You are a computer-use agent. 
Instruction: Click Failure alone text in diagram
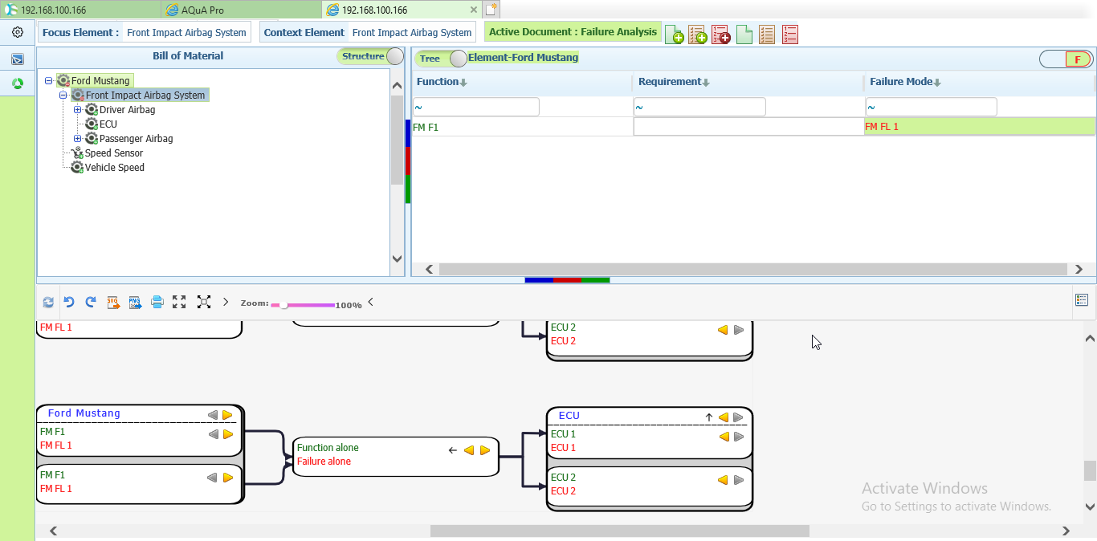pyautogui.click(x=324, y=462)
